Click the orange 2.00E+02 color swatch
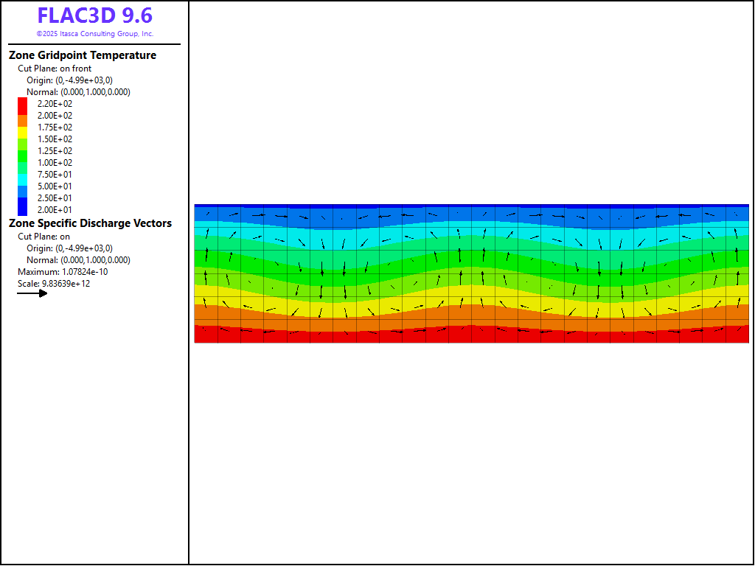Image resolution: width=755 pixels, height=566 pixels. coord(22,116)
